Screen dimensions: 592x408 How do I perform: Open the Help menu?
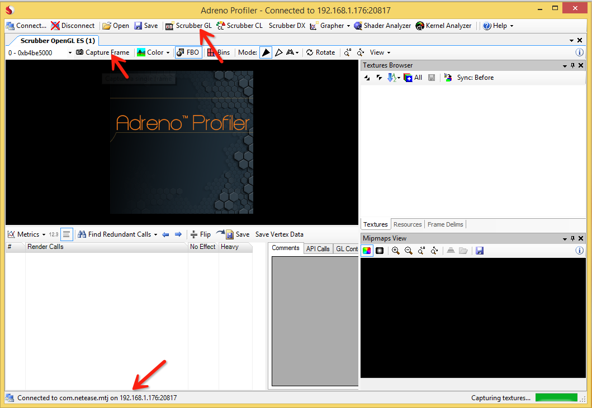coord(497,25)
